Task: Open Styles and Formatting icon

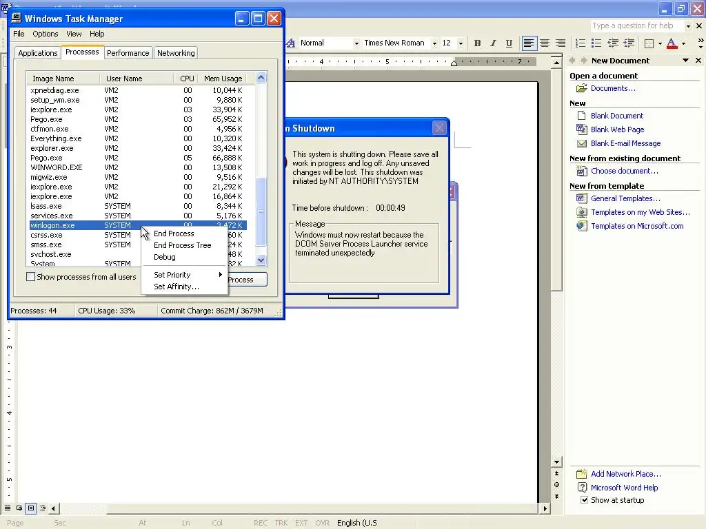Action: [x=291, y=43]
